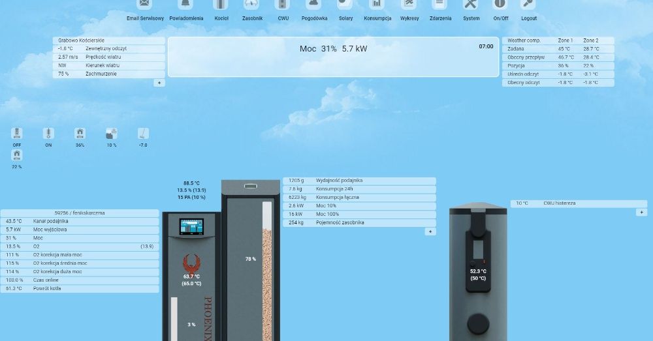The height and width of the screenshot is (341, 653).
Task: Open the Konsumpcja bar chart icon
Action: [x=377, y=4]
